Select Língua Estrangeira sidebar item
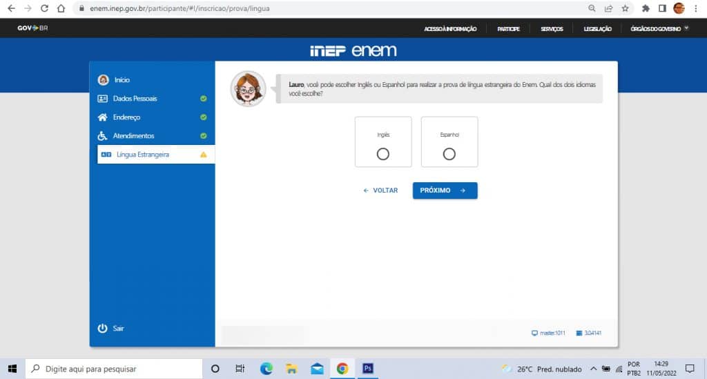This screenshot has height=379, width=707. click(x=156, y=155)
